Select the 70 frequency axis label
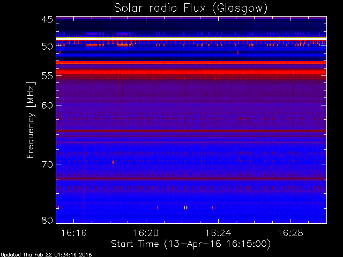The width and height of the screenshot is (343, 257). point(47,164)
